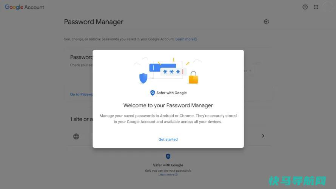Expand saved site using right chevron

point(263,136)
